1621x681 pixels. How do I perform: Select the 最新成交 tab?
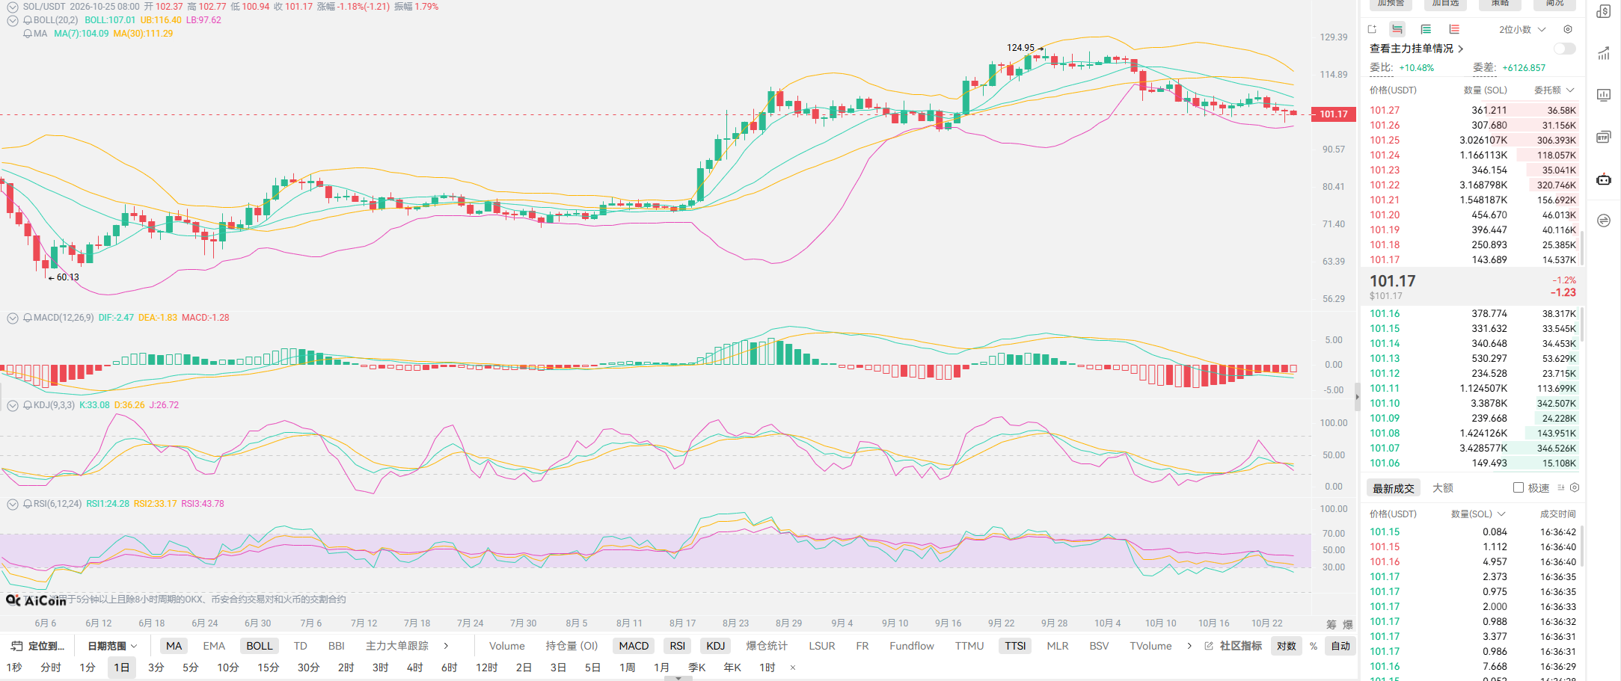pyautogui.click(x=1394, y=488)
